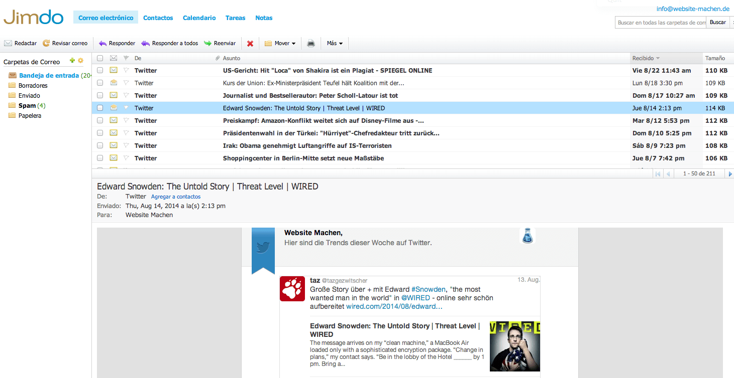734x378 pixels.
Task: Check the Journalist und Bestsellerautor email checkbox
Action: (100, 95)
